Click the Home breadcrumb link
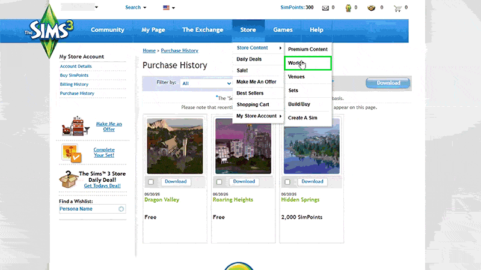This screenshot has width=481, height=270. (x=149, y=50)
